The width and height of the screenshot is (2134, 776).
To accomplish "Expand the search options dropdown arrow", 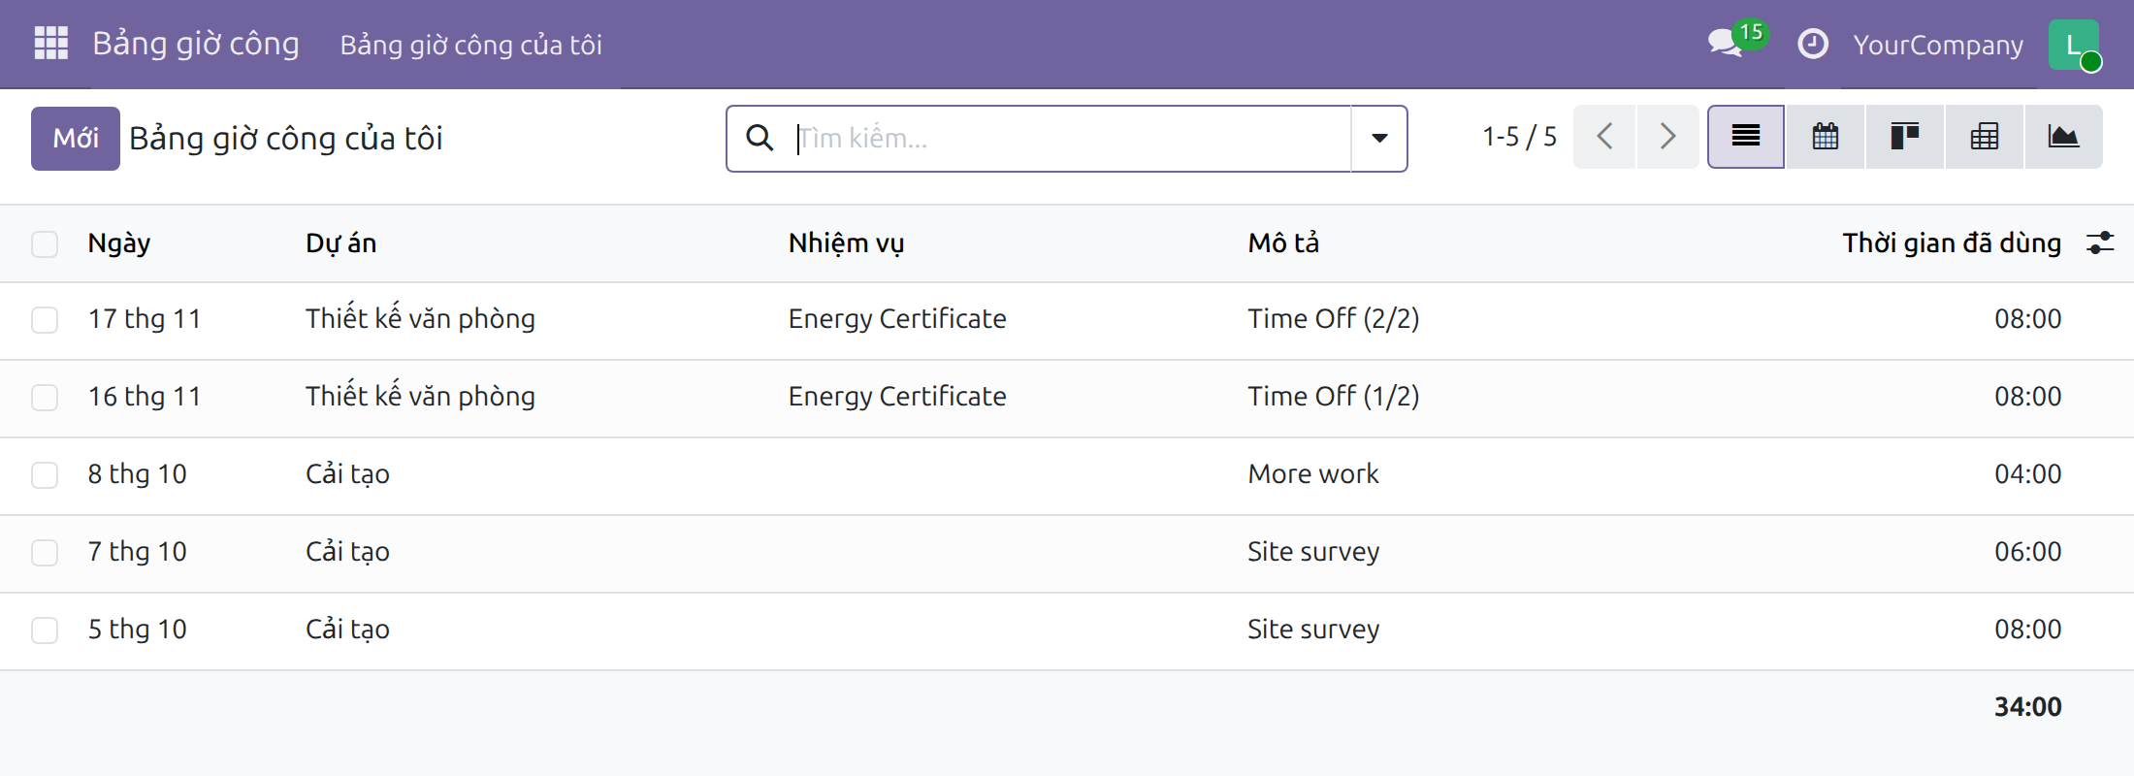I will tap(1379, 139).
